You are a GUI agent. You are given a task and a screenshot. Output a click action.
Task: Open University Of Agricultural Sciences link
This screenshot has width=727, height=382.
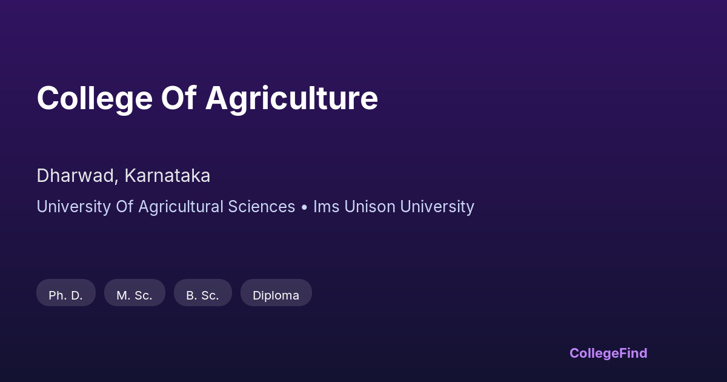(x=165, y=207)
